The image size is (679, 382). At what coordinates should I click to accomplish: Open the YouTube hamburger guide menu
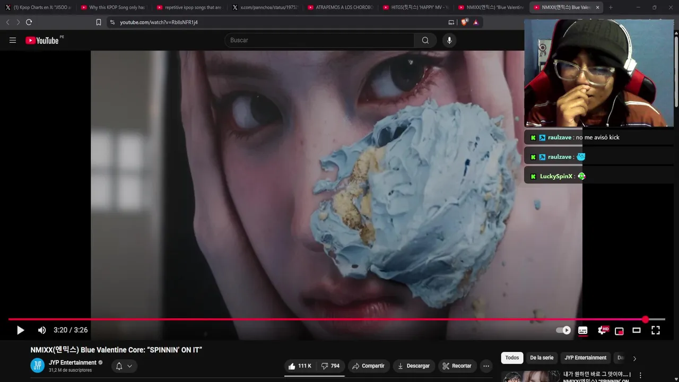tap(13, 40)
